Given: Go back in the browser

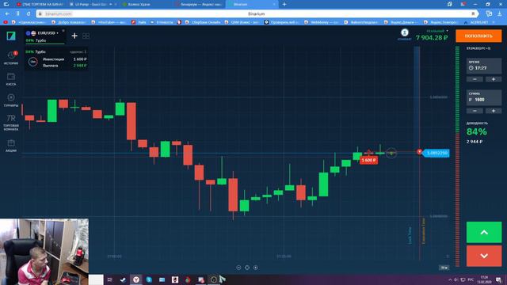Looking at the screenshot, I should point(7,13).
